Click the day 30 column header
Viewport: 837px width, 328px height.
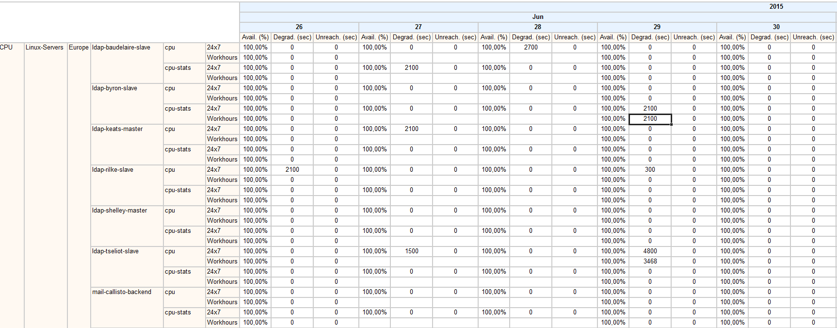776,27
